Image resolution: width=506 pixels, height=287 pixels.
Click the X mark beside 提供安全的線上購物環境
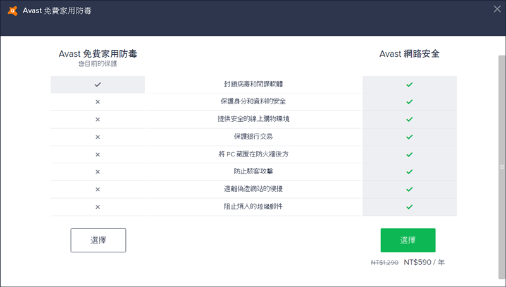[97, 119]
